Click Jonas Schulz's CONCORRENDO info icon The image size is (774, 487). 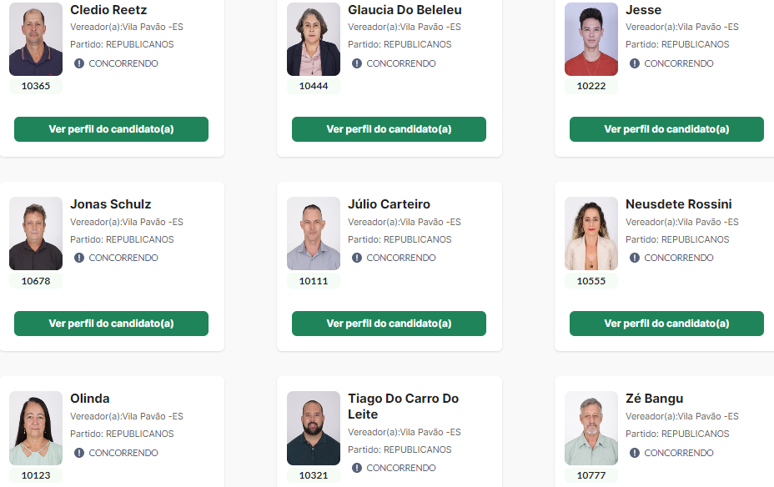79,258
